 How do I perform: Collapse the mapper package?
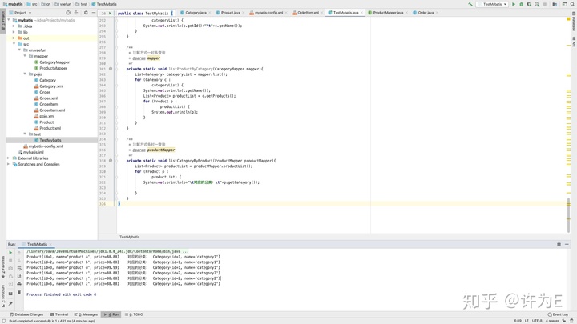[25, 56]
